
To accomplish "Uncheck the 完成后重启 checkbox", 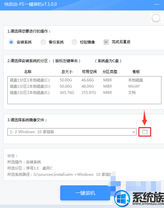I will (x=106, y=42).
